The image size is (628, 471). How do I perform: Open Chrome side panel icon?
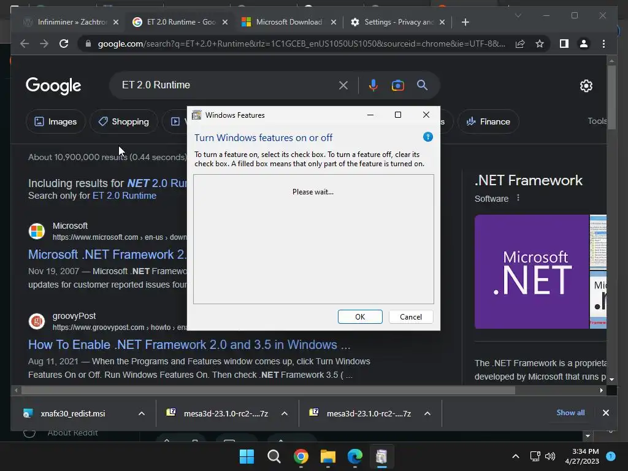564,44
